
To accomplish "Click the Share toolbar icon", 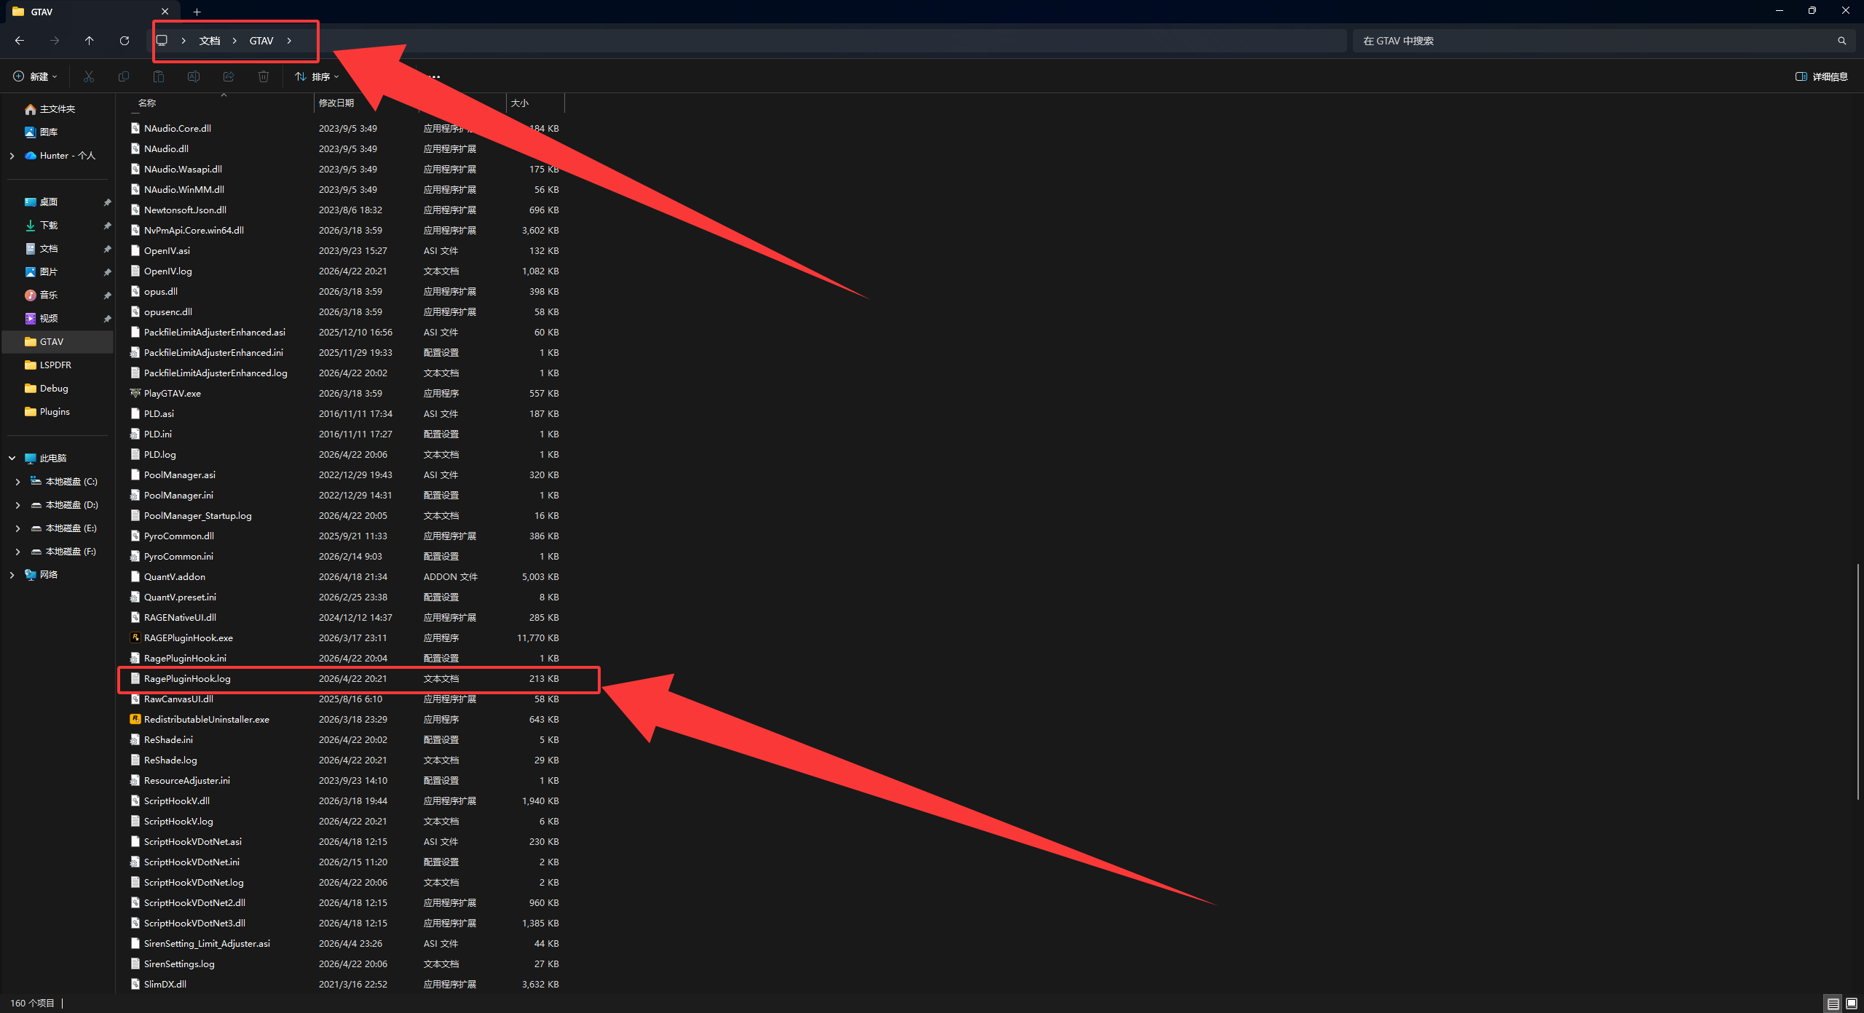I will click(229, 76).
